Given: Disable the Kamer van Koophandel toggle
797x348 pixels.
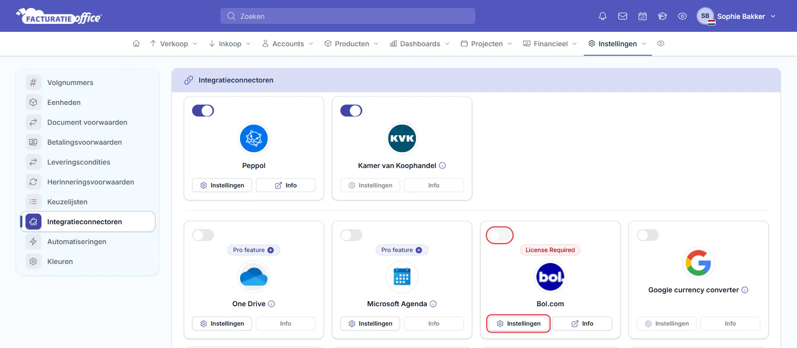Looking at the screenshot, I should tap(351, 110).
